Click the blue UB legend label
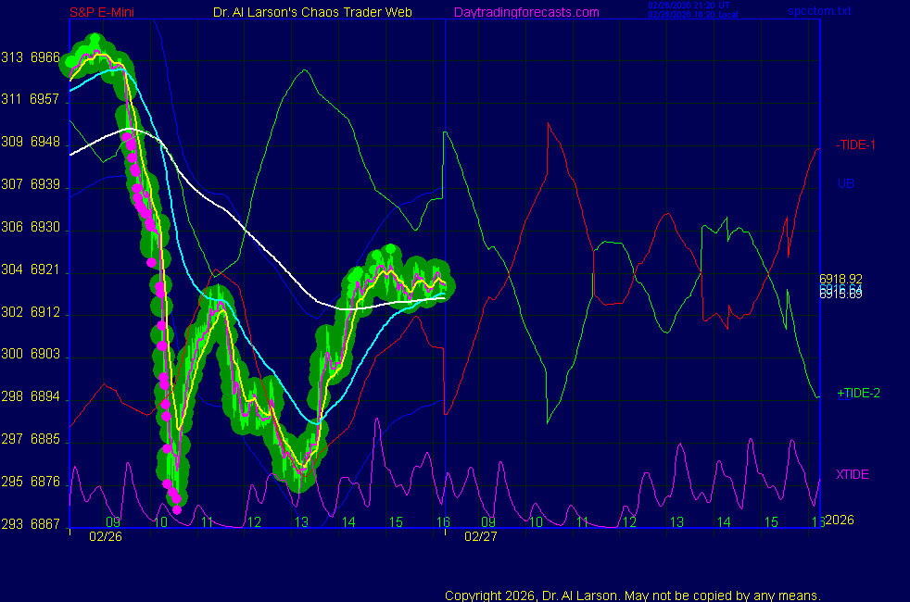The height and width of the screenshot is (602, 910). click(x=845, y=183)
